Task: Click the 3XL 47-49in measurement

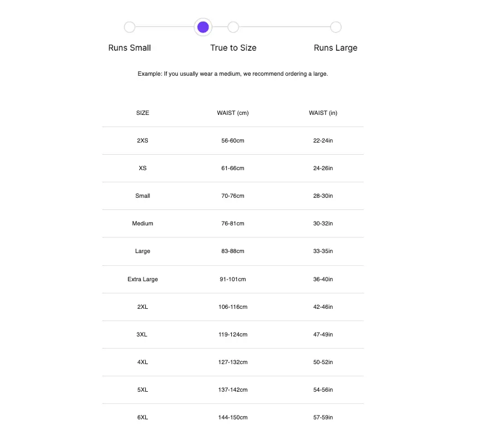Action: coord(323,334)
